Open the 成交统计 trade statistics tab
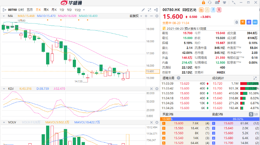Screen dimensions: 260x145 pos(218,78)
